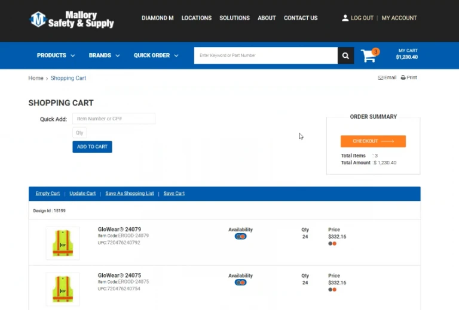Click Save As Shopping List link

[130, 194]
